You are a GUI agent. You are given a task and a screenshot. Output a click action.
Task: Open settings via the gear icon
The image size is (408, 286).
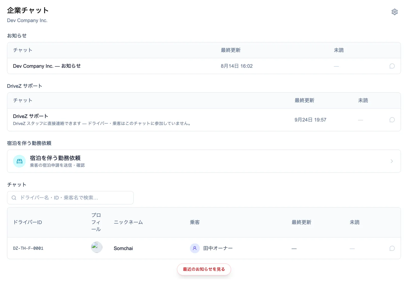394,12
